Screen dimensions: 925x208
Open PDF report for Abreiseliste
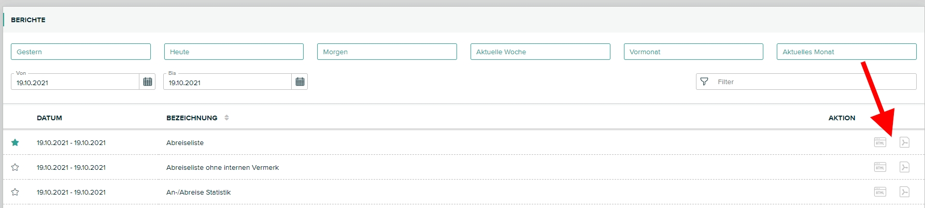[904, 142]
